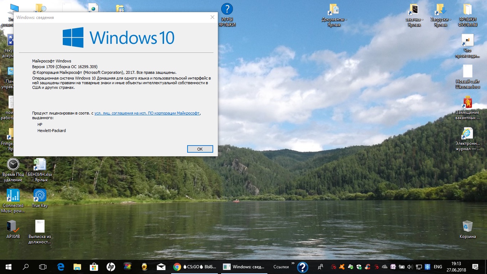The width and height of the screenshot is (487, 274).
Task: Open the volume speaker tray icon
Action: click(410, 267)
